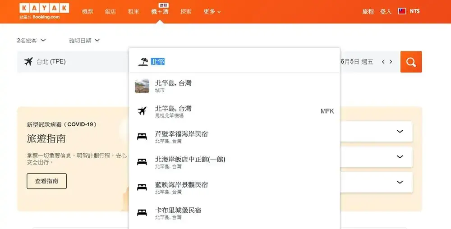
Task: Change NT$ currency setting
Action: point(415,11)
